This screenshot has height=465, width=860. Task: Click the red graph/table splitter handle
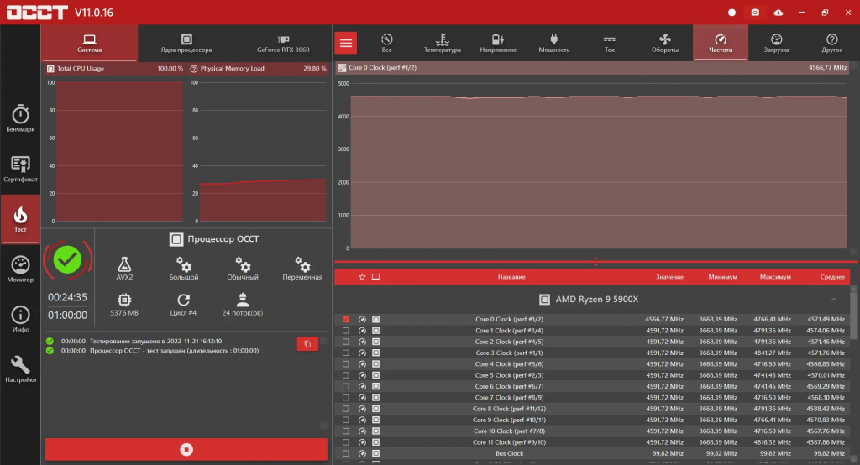[x=596, y=262]
